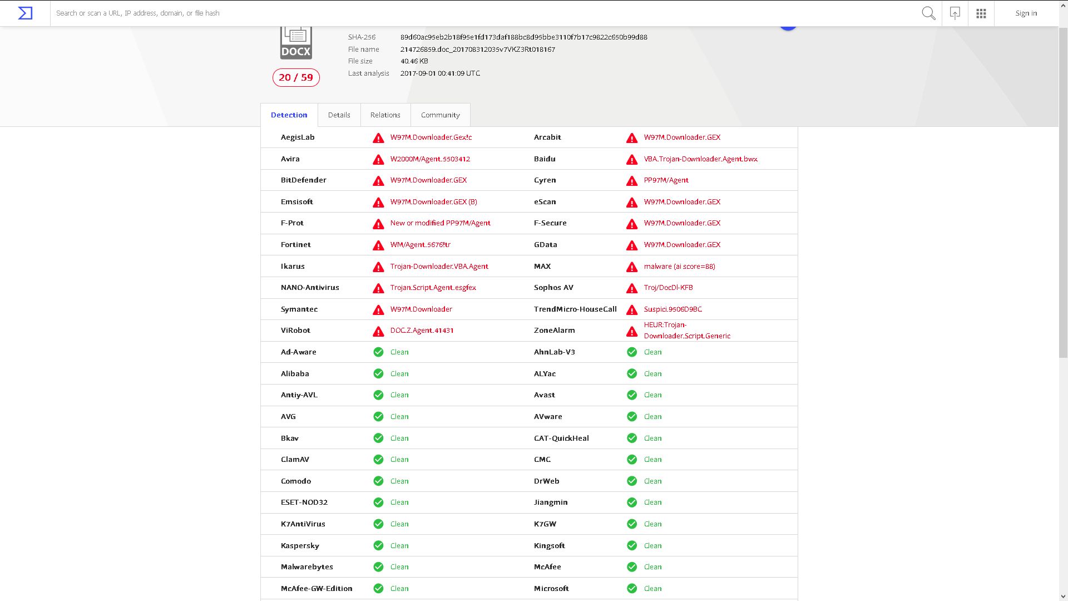Select the Comodo engine name
This screenshot has width=1068, height=601.
(296, 481)
